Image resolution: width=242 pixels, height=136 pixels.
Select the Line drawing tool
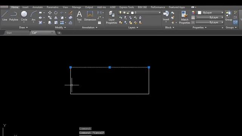click(5, 16)
